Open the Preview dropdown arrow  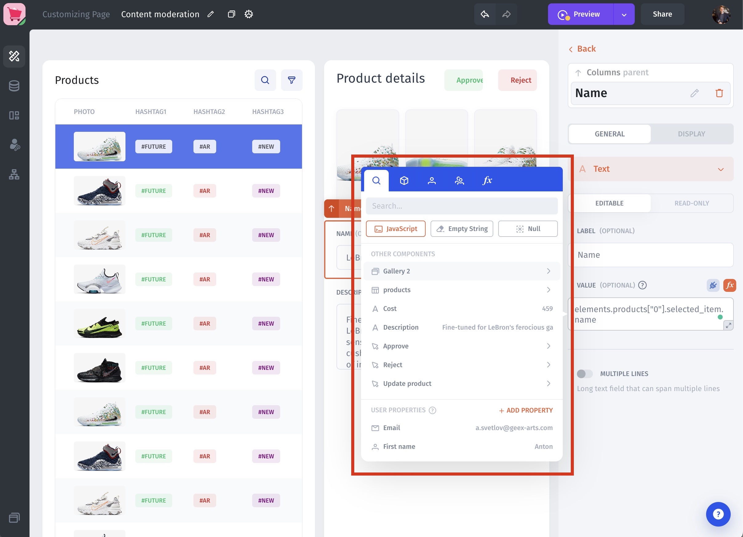point(624,14)
